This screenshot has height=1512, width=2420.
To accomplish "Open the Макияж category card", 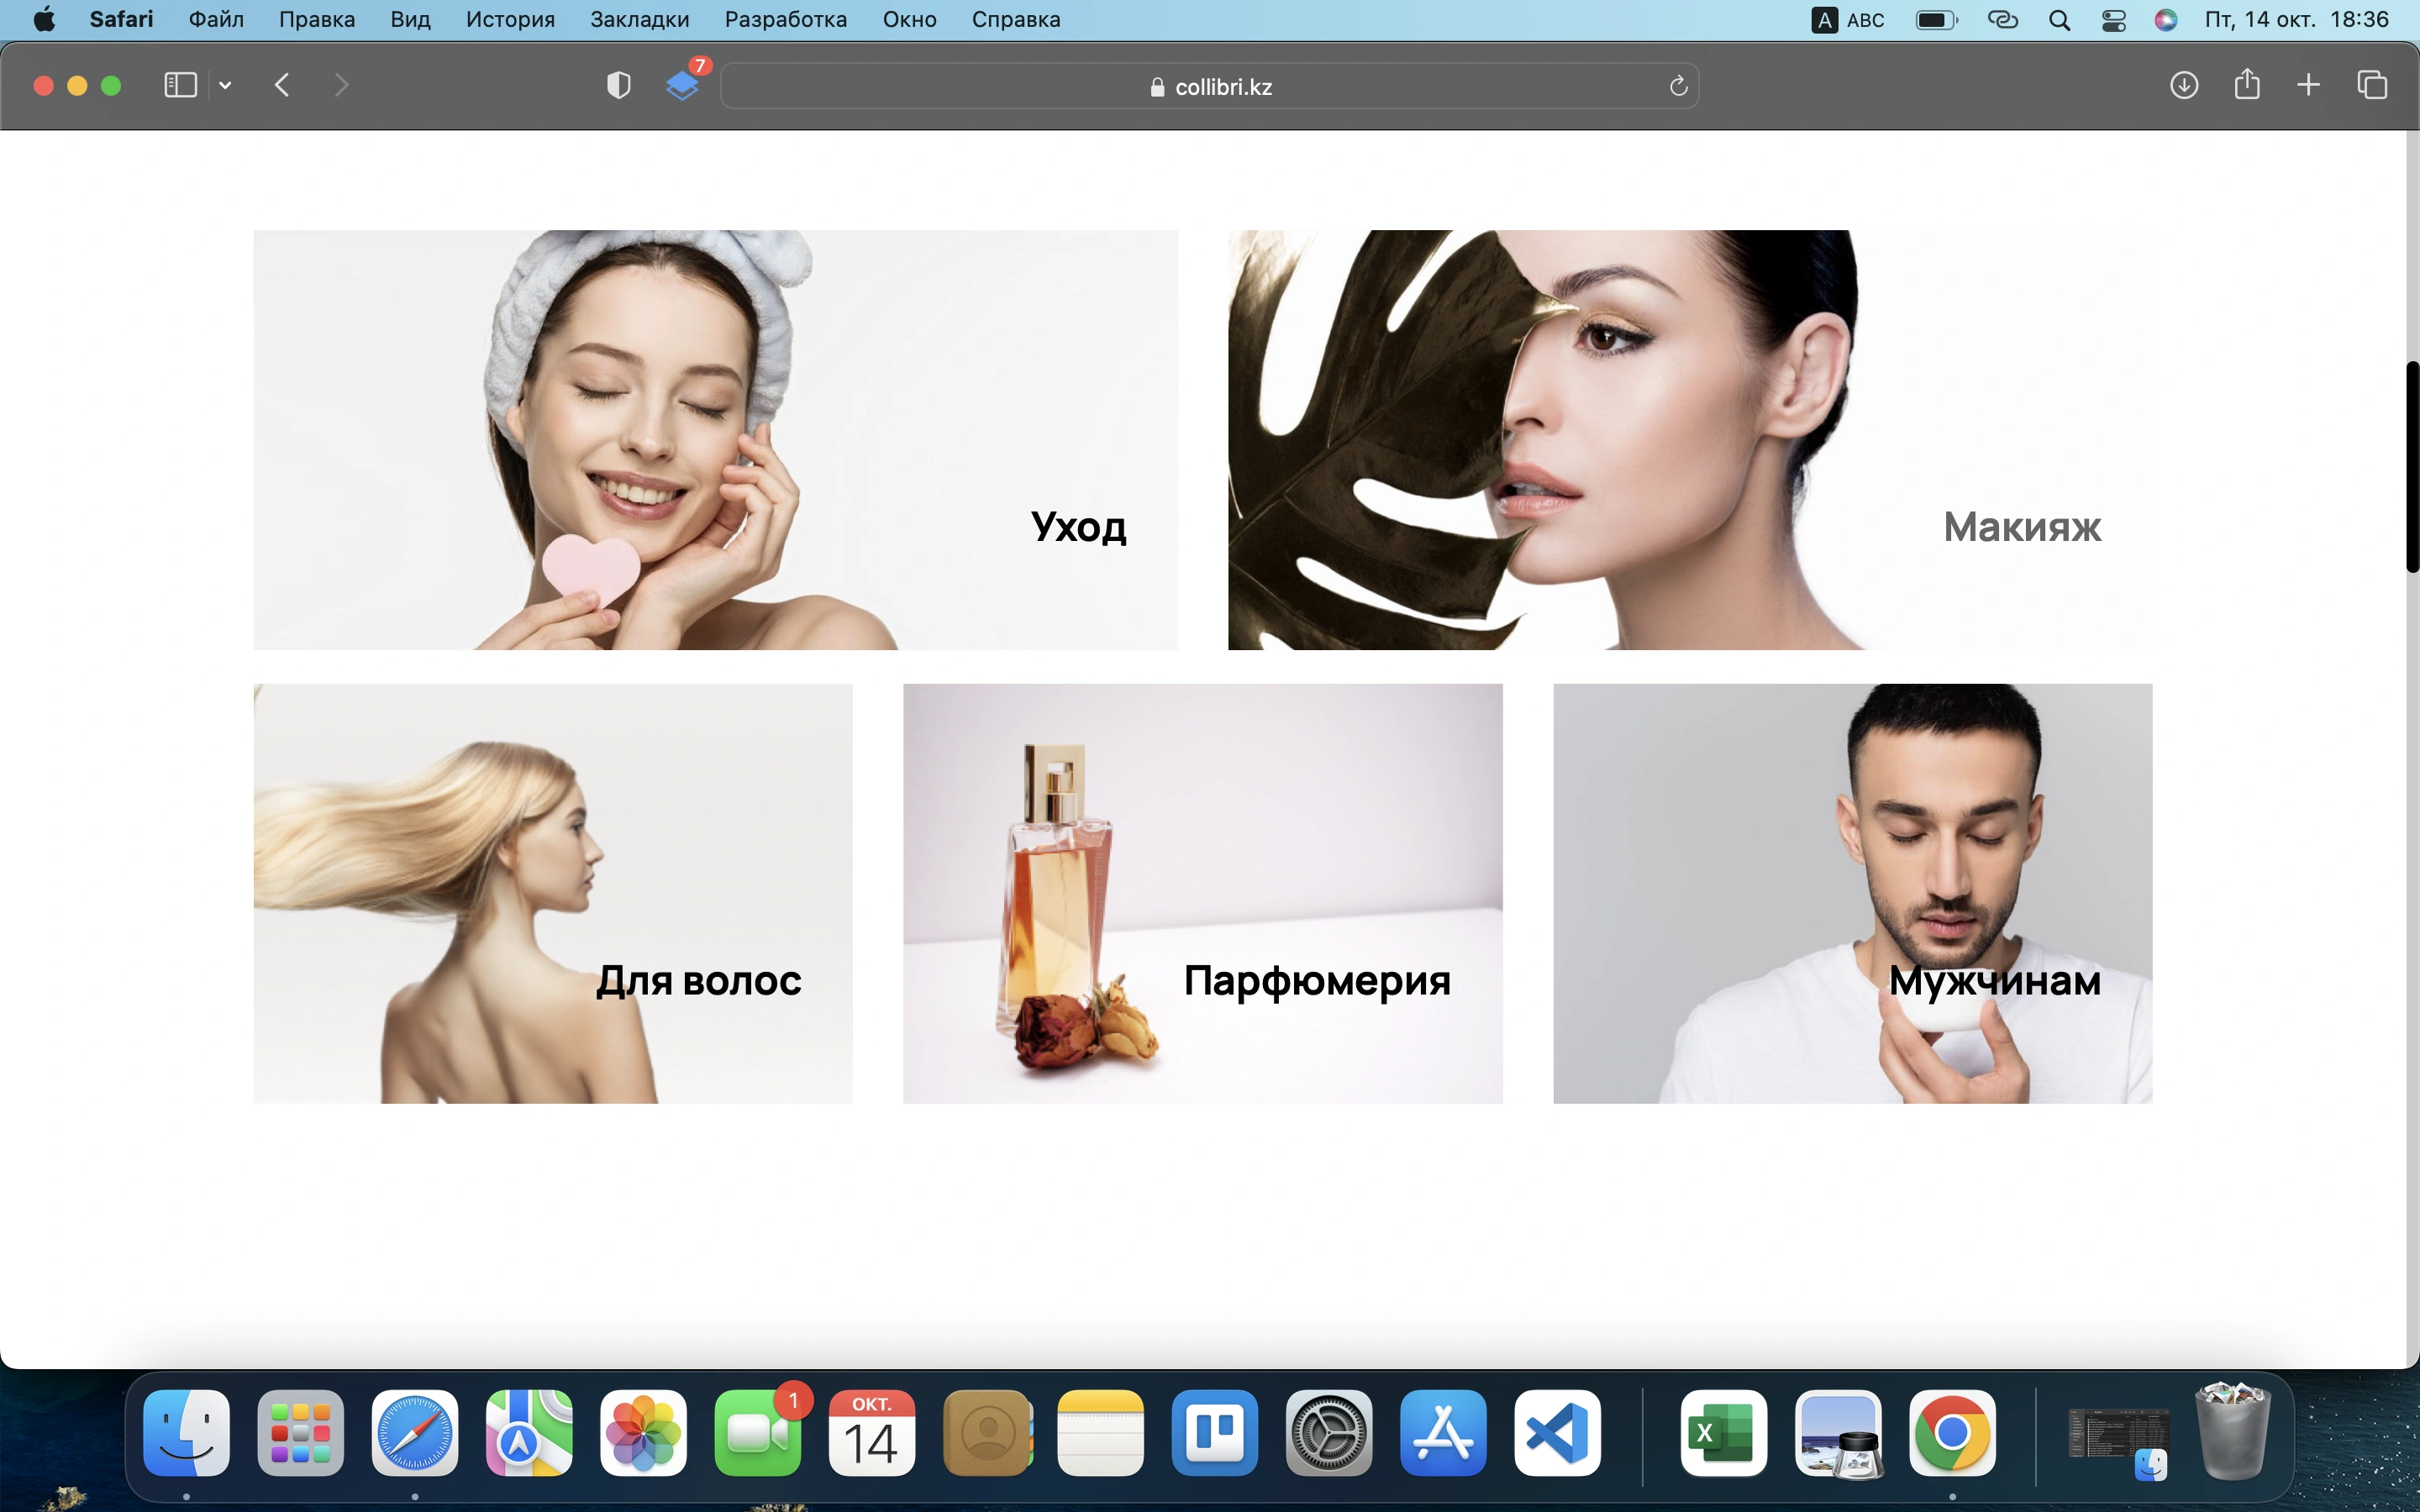I will (x=1690, y=440).
